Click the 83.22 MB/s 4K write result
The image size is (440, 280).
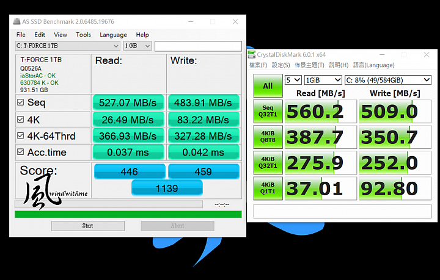pyautogui.click(x=204, y=120)
